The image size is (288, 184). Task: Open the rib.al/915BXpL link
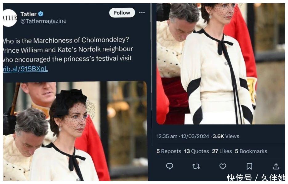pos(25,69)
